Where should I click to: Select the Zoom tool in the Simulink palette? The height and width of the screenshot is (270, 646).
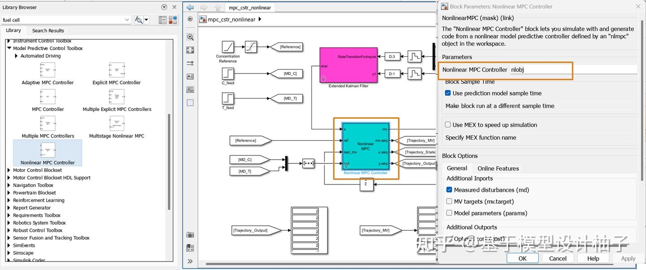(x=190, y=37)
